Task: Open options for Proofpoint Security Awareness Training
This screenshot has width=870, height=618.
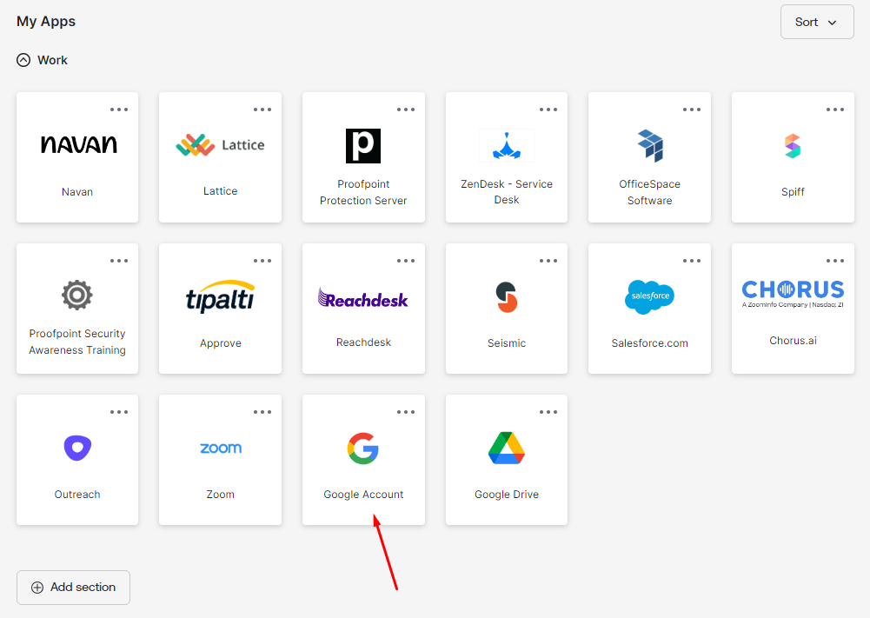Action: point(119,261)
